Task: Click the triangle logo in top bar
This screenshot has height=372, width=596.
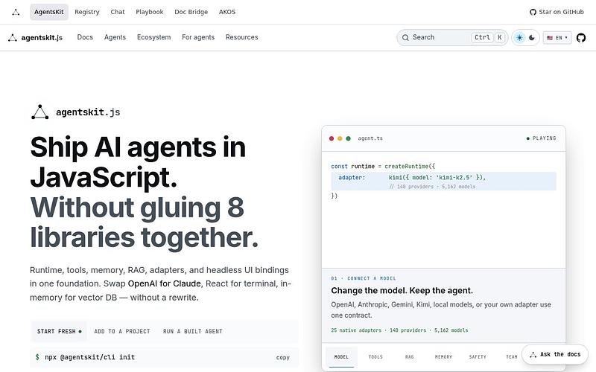Action: click(16, 12)
